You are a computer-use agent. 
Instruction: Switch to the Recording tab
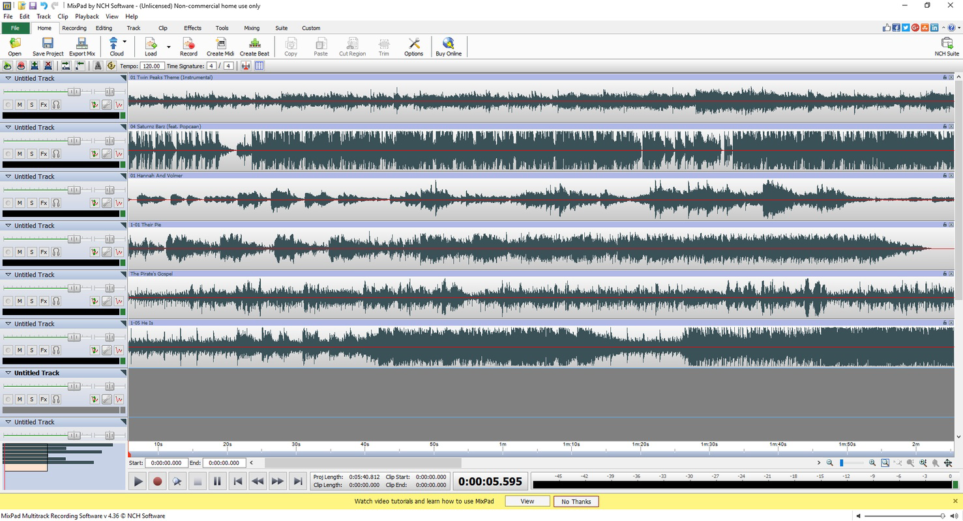pyautogui.click(x=74, y=28)
